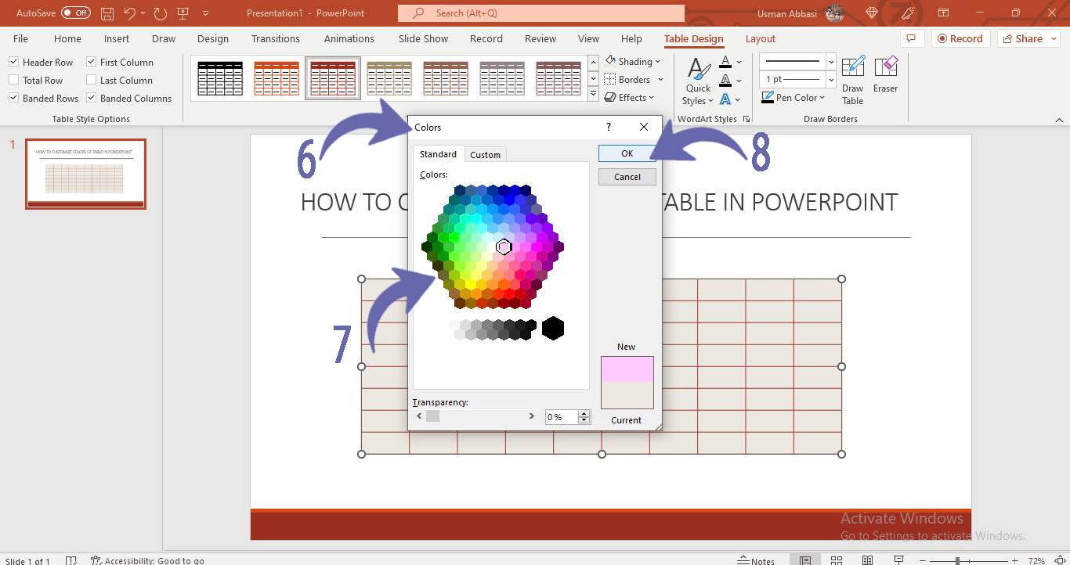Viewport: 1070px width, 565px height.
Task: Click the diamond premium icon
Action: tap(872, 13)
